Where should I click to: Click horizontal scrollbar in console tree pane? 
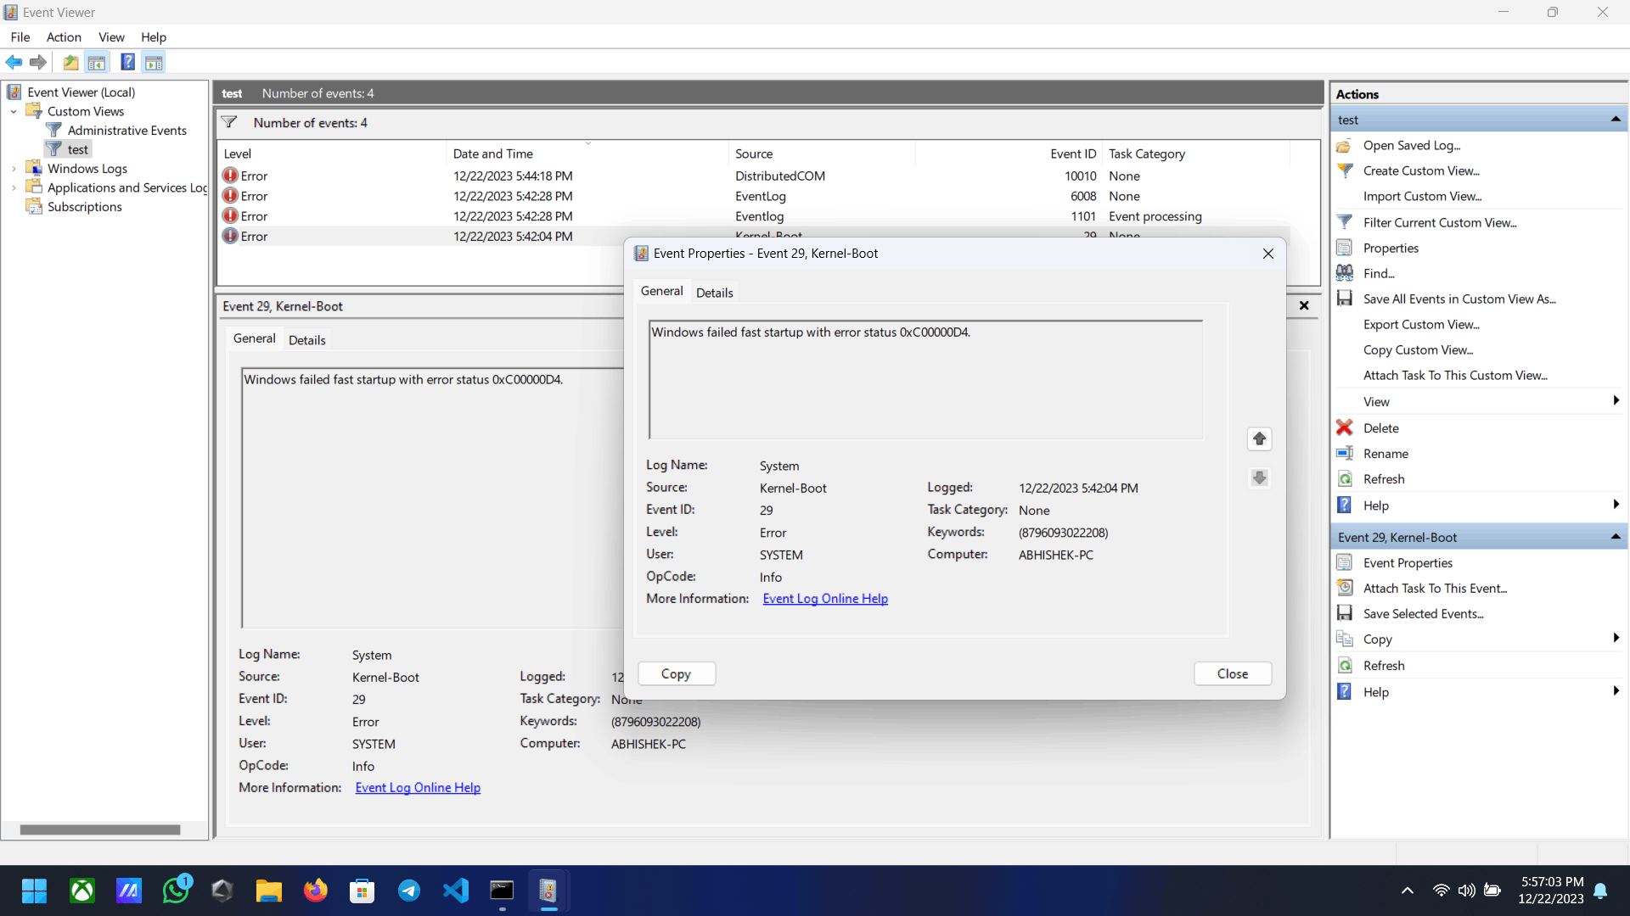pyautogui.click(x=99, y=829)
